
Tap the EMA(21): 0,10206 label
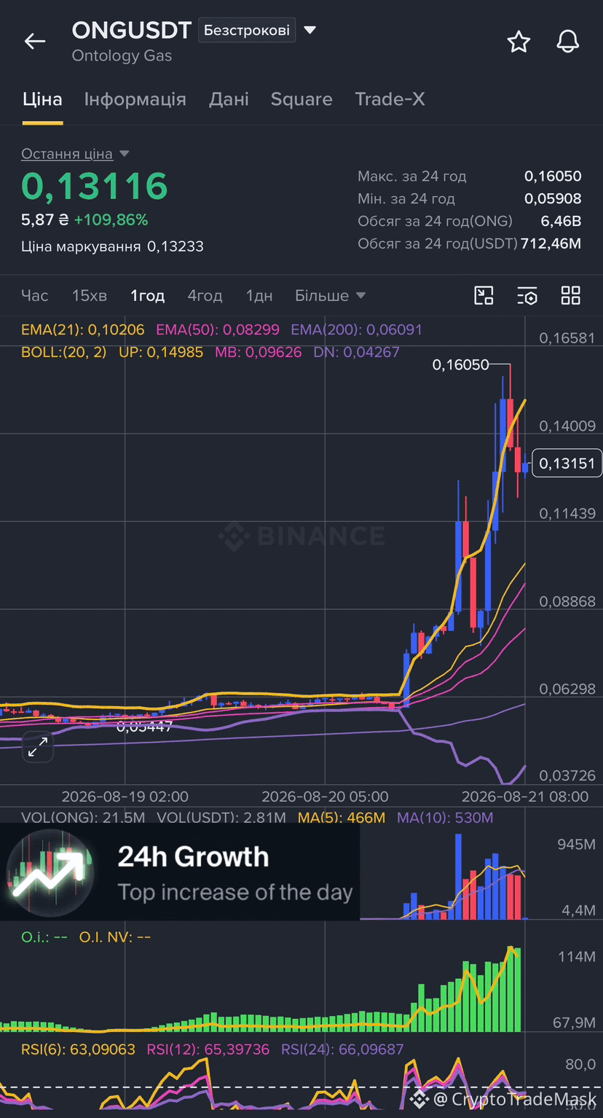pyautogui.click(x=83, y=329)
